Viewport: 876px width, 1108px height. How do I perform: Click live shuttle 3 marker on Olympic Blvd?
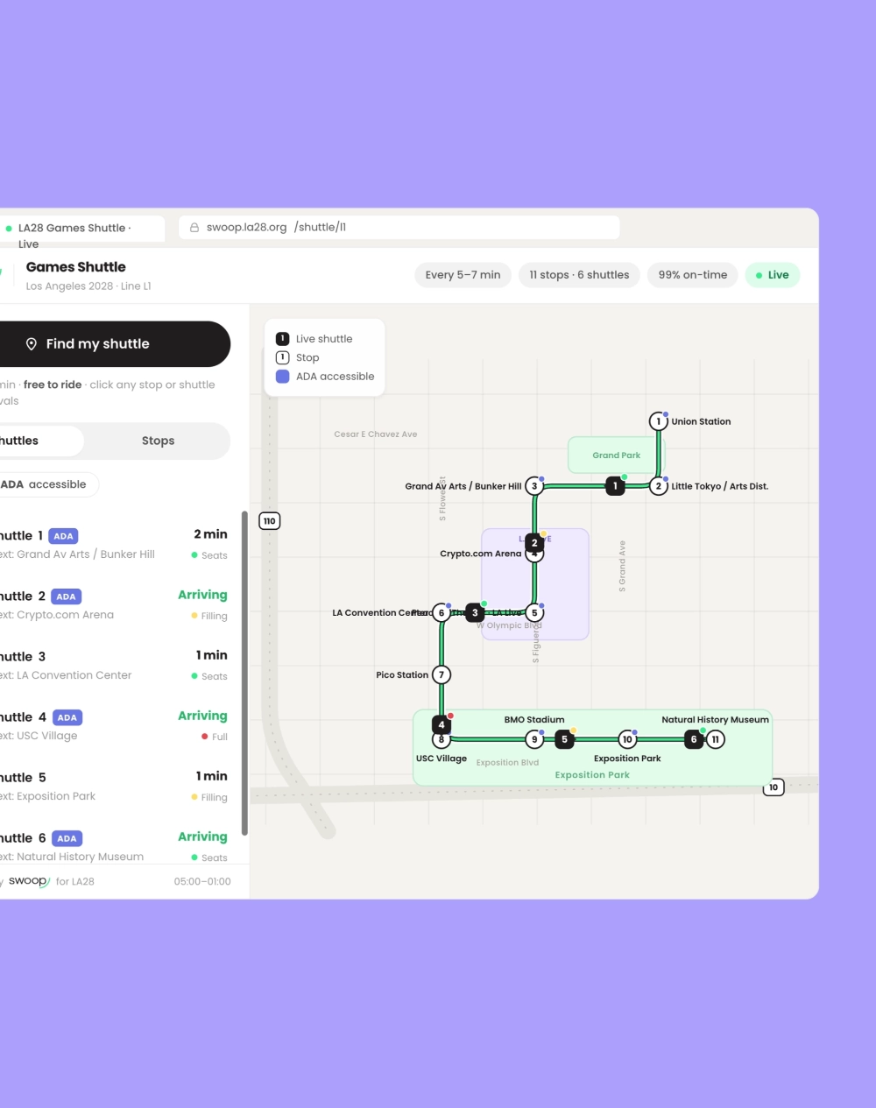tap(475, 613)
